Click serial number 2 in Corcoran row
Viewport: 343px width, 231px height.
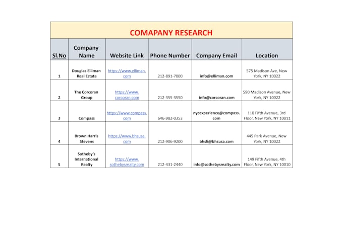pyautogui.click(x=60, y=90)
